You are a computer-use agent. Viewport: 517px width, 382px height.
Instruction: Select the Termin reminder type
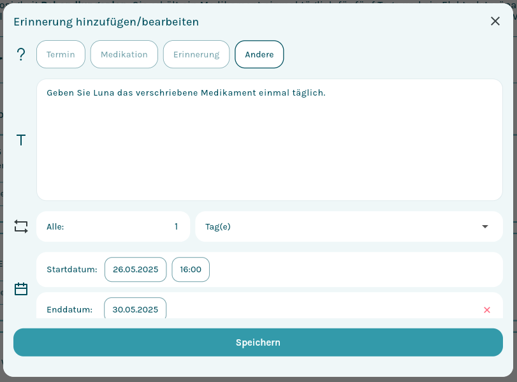tap(61, 54)
